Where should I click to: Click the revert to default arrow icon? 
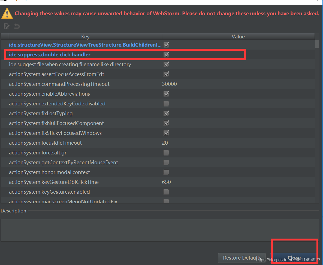[x=17, y=26]
